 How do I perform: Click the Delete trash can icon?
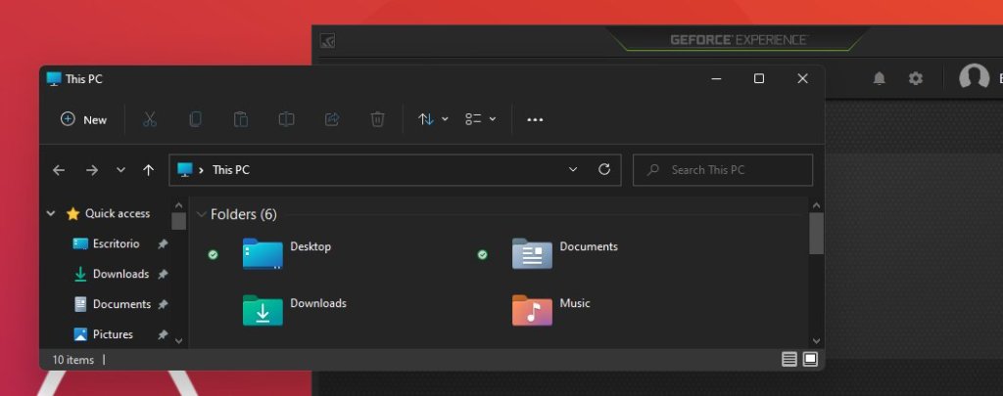coord(377,119)
